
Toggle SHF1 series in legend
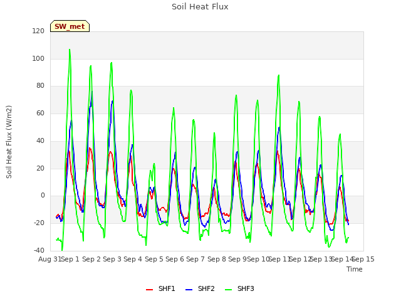pyautogui.click(x=160, y=288)
